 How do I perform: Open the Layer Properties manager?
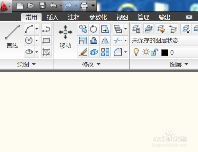point(136,29)
